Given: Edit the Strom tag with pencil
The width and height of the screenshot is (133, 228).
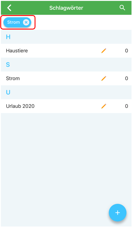Looking at the screenshot, I should (104, 78).
